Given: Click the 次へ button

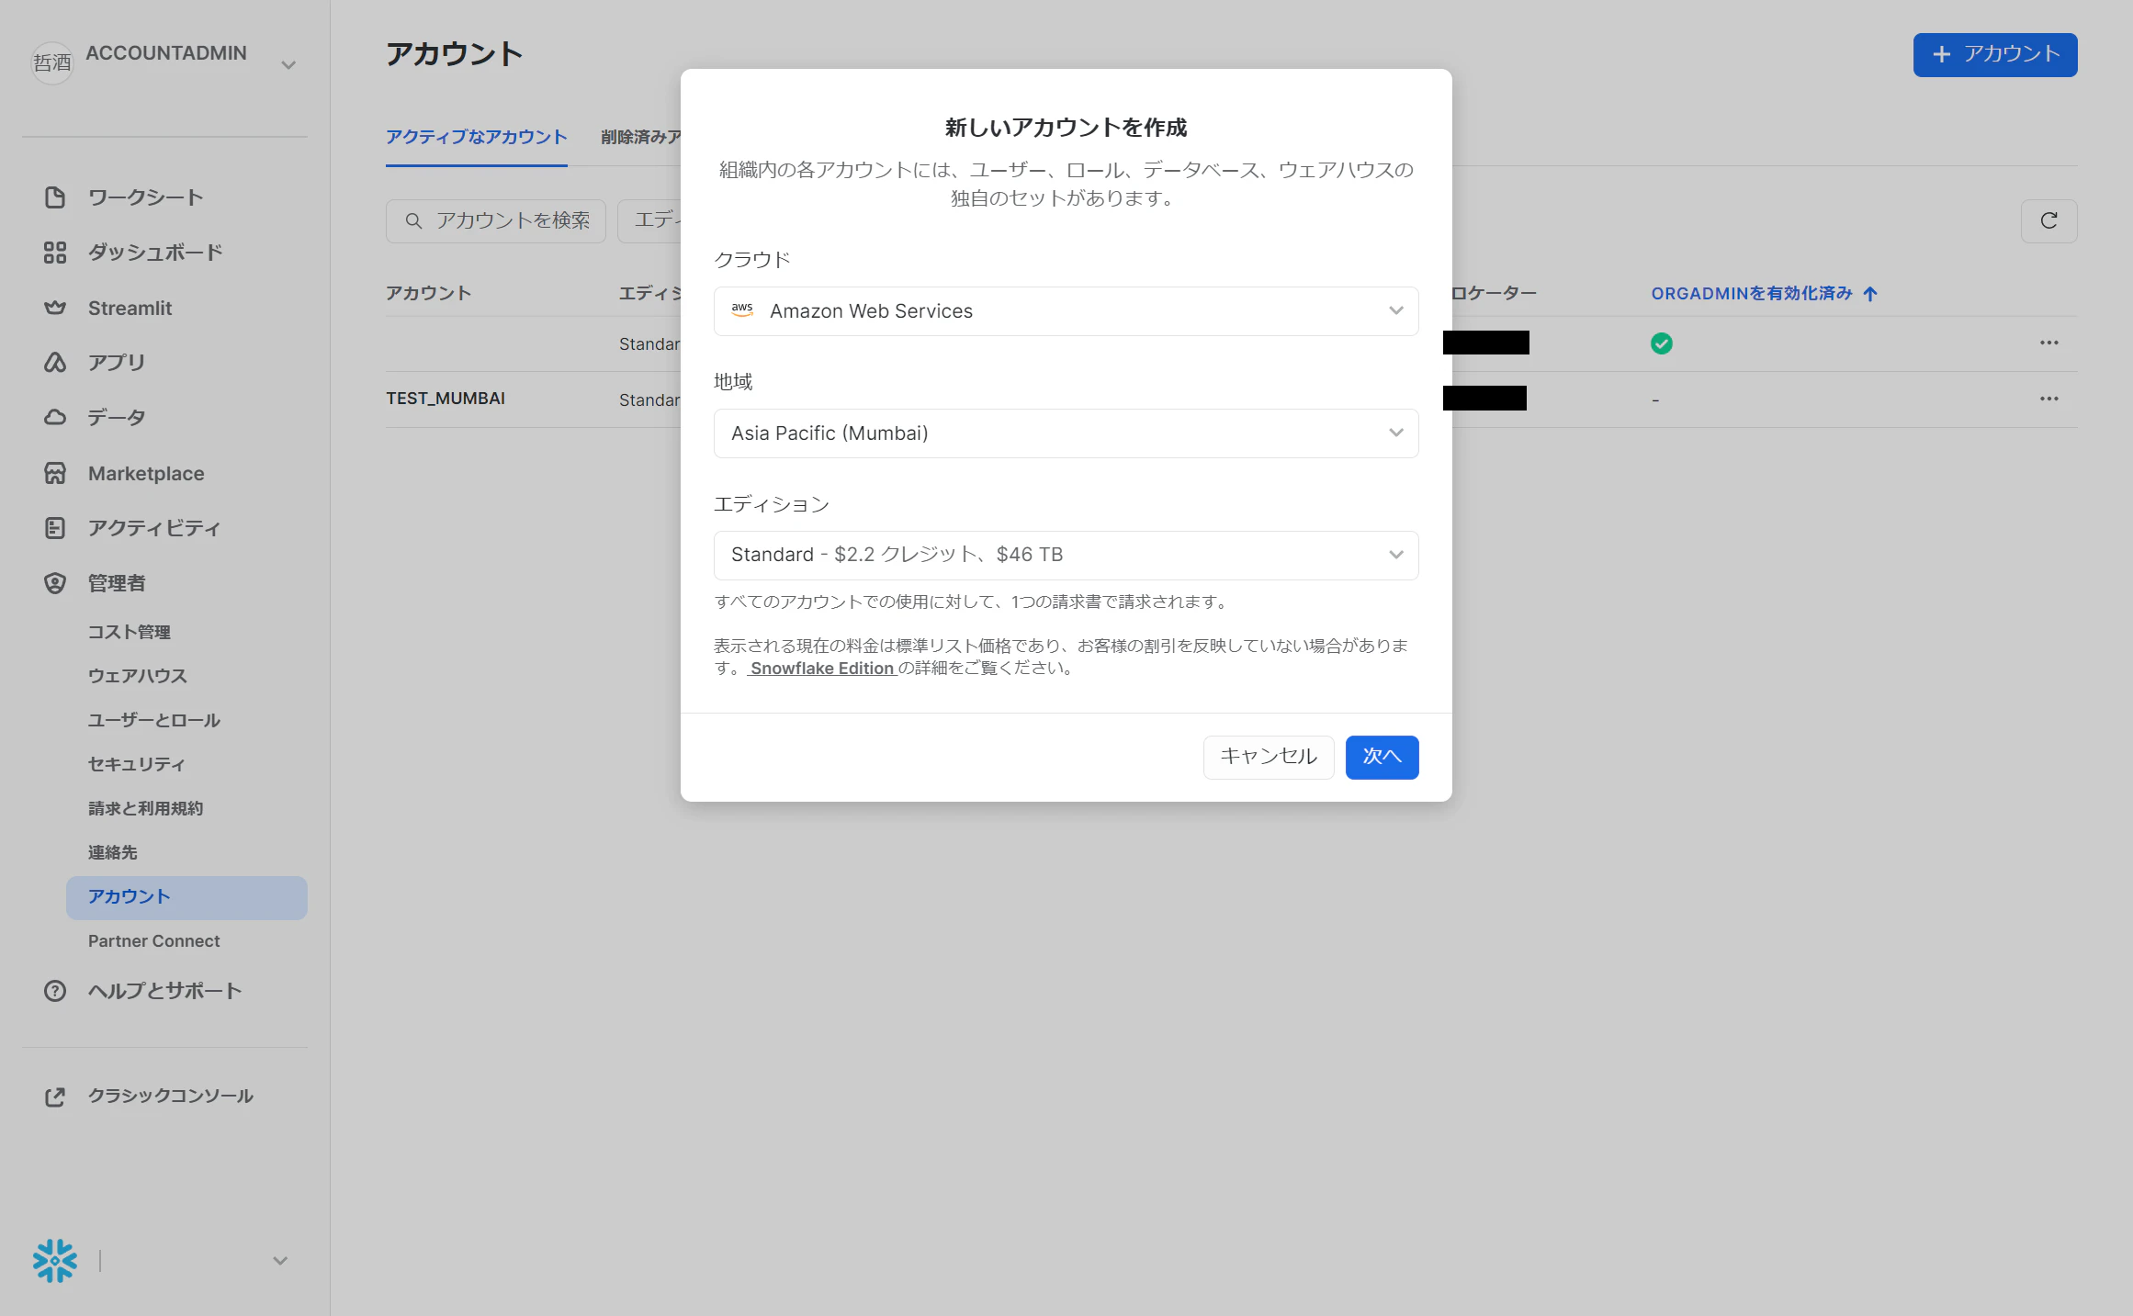Looking at the screenshot, I should click(1382, 757).
